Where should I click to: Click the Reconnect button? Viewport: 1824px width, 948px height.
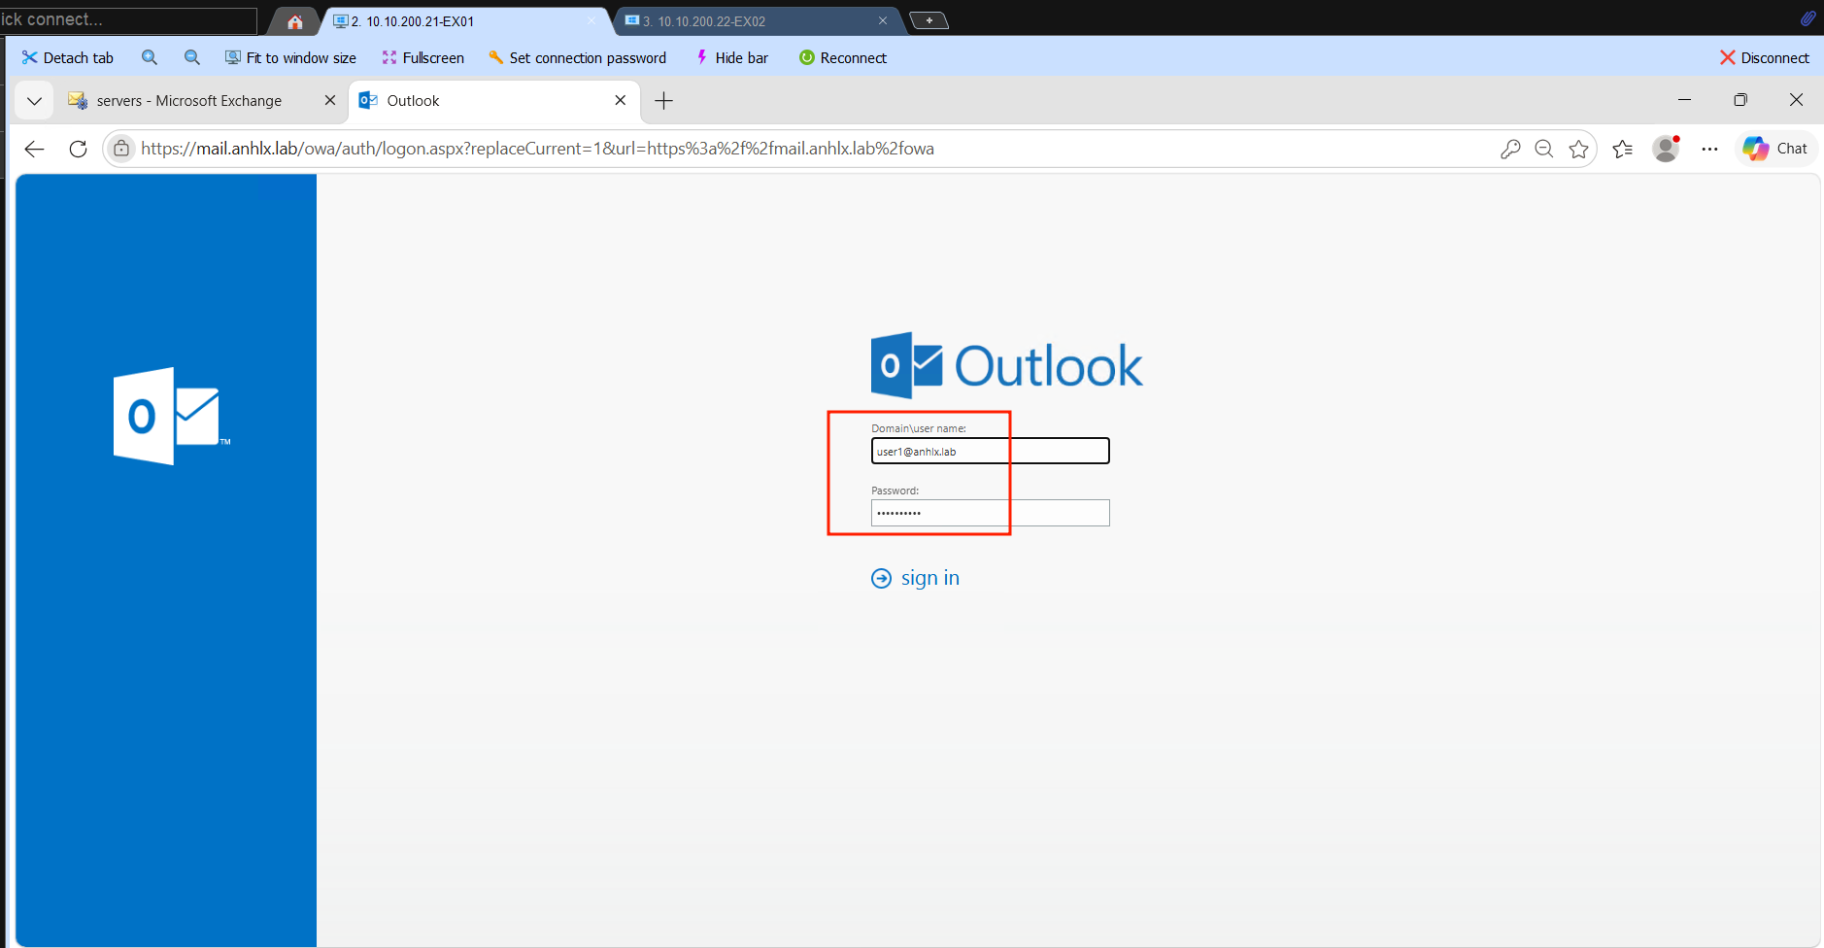click(843, 57)
